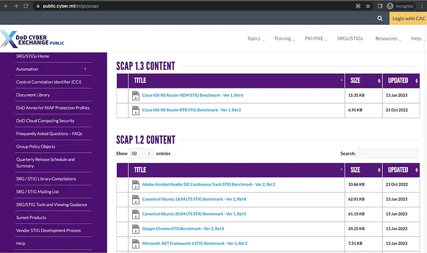Click file icon for Cisco IOS-XE Router RTR

pos(136,110)
